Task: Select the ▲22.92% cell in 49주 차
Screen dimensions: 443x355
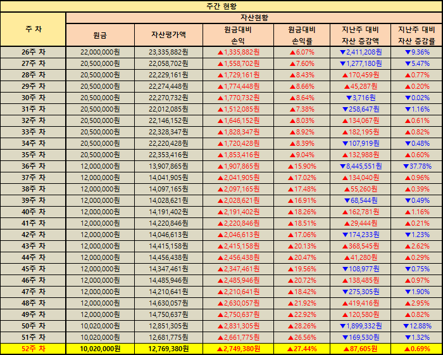Action: coord(302,314)
